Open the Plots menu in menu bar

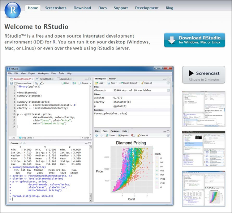point(54,73)
